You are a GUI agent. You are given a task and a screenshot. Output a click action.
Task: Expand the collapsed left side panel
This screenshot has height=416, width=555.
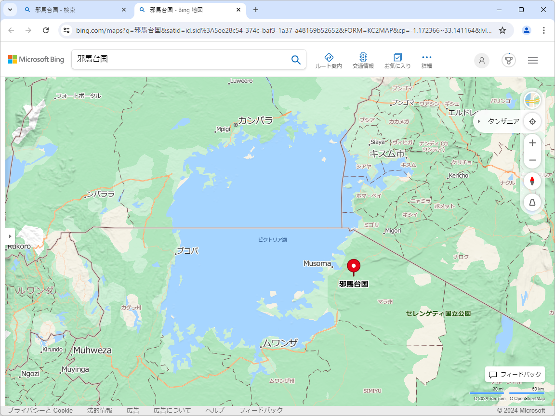(10, 236)
